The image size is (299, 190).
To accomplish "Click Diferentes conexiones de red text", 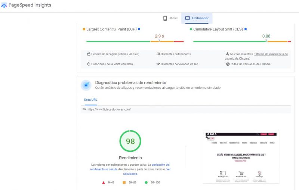I will (179, 64).
